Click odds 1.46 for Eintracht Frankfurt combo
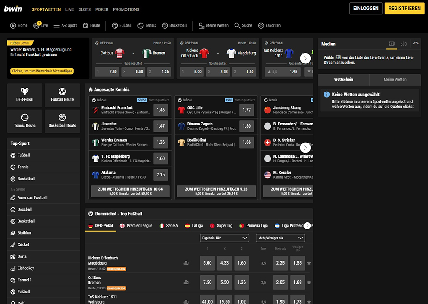Image resolution: width=428 pixels, height=304 pixels. (x=160, y=110)
